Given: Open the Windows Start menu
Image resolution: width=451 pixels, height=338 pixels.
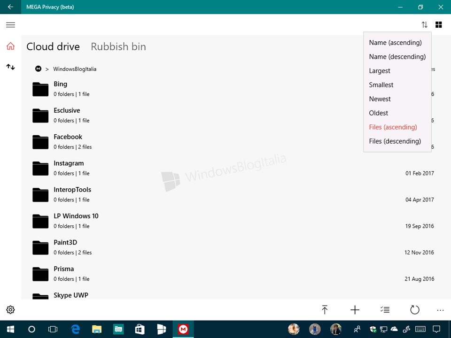Looking at the screenshot, I should pos(10,329).
